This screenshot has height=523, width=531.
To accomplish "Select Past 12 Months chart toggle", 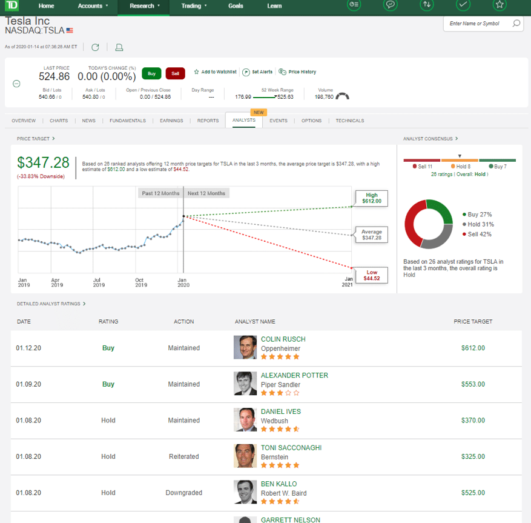I will pyautogui.click(x=160, y=193).
